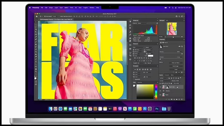The width and height of the screenshot is (224, 126).
Task: Hide the Fearless text layer
Action: point(160,91)
